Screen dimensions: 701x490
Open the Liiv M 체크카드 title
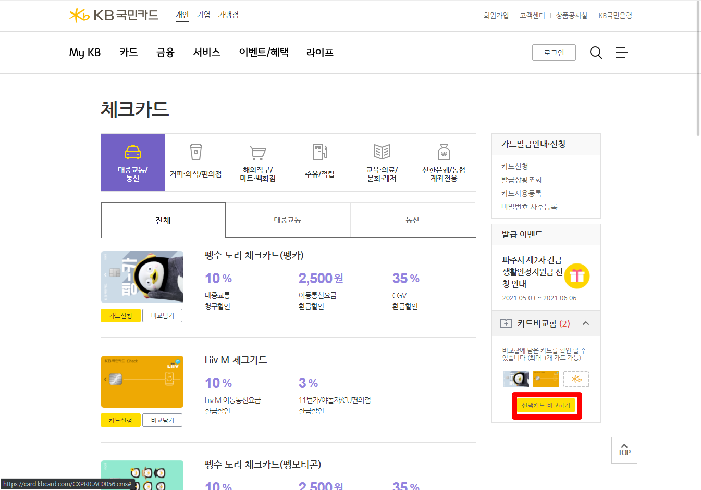[x=236, y=360]
